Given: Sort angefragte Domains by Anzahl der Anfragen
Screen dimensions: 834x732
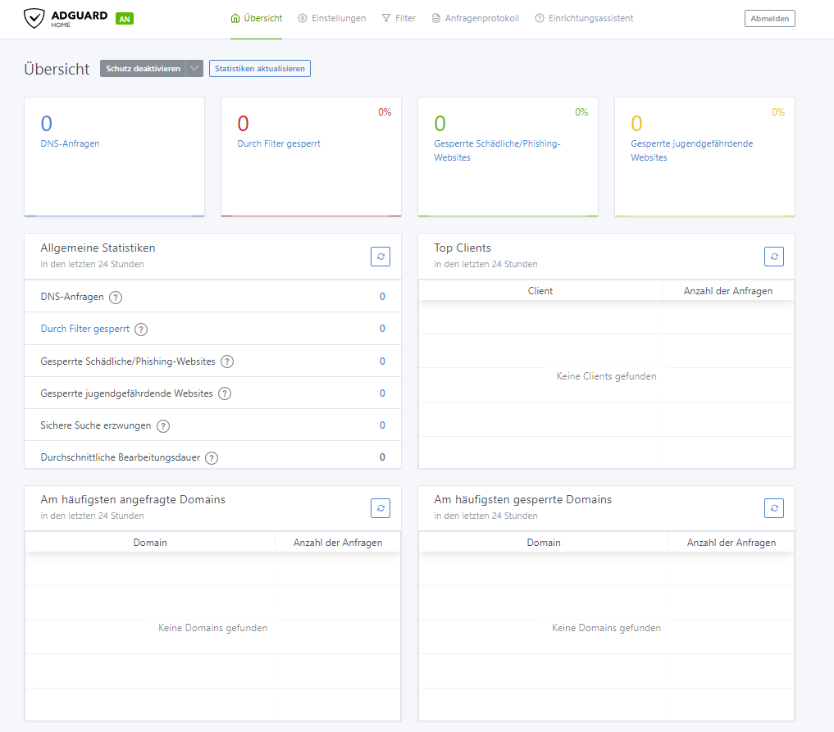Looking at the screenshot, I should [x=338, y=542].
